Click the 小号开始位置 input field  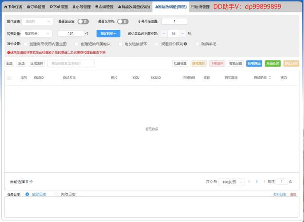click(174, 21)
